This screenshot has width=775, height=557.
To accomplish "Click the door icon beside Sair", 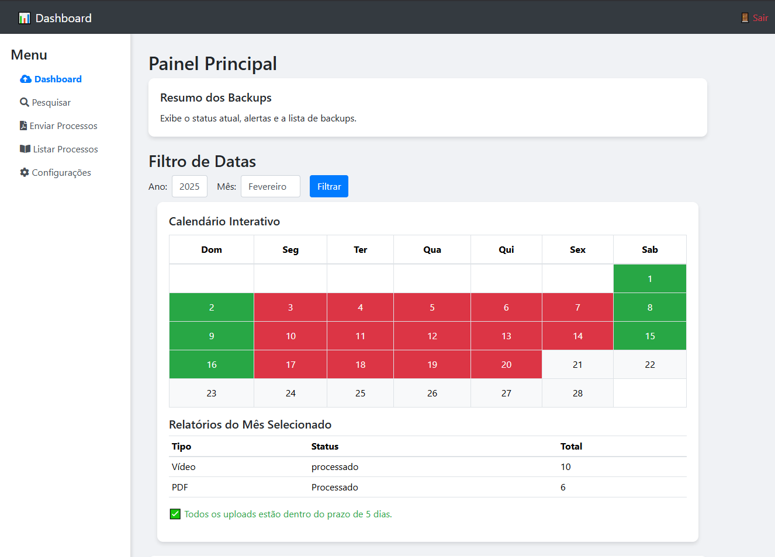I will click(x=745, y=18).
